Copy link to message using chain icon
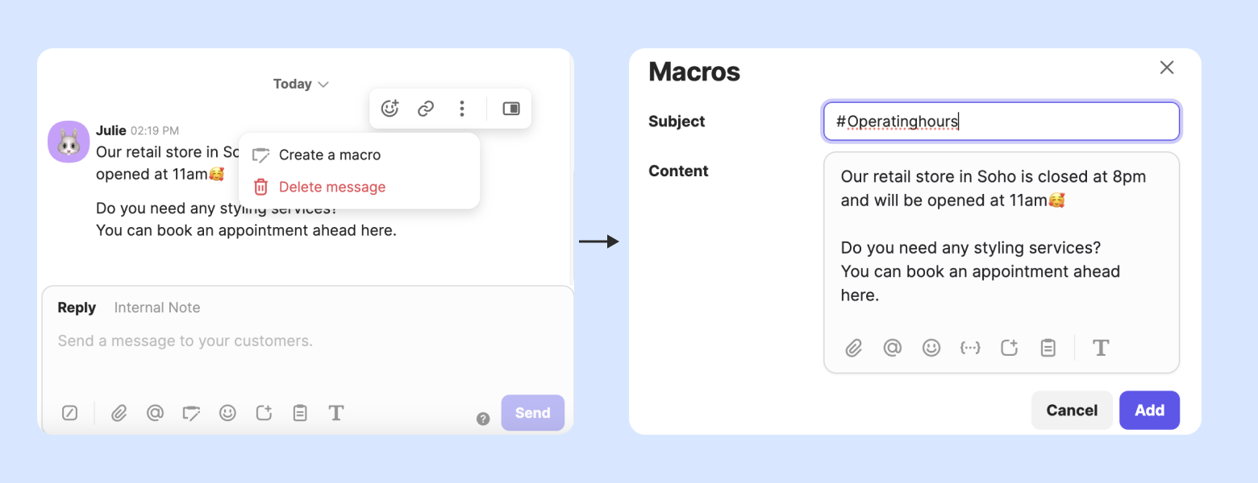The height and width of the screenshot is (483, 1258). pyautogui.click(x=426, y=109)
